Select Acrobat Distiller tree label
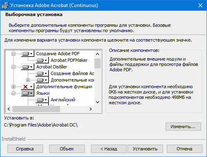Screen dimensions: 207x157 (x=52, y=67)
